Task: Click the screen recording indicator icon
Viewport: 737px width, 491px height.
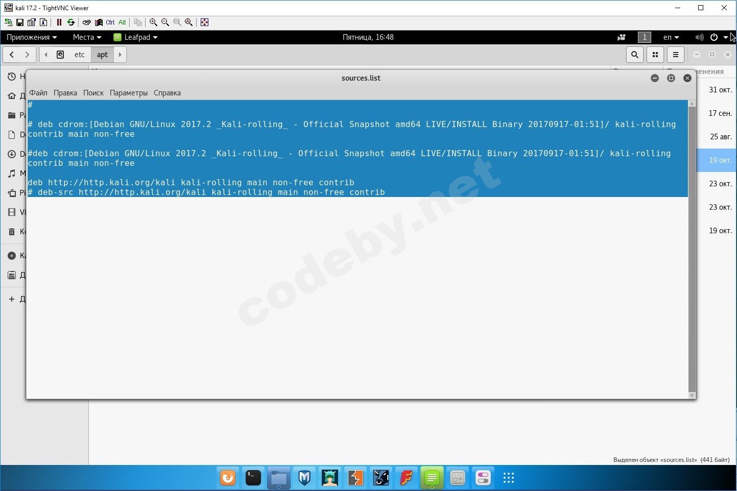Action: pyautogui.click(x=622, y=37)
